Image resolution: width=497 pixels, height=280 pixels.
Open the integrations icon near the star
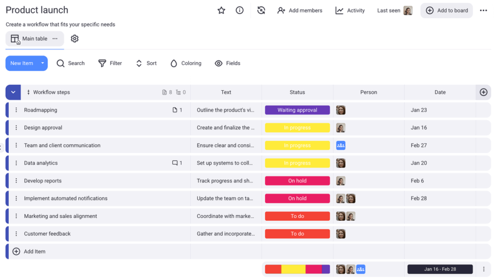(x=261, y=10)
